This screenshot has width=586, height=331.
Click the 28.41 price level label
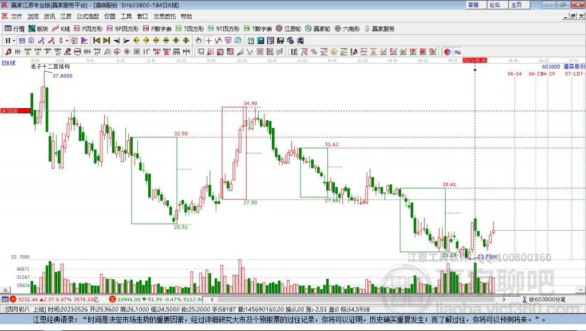449,184
